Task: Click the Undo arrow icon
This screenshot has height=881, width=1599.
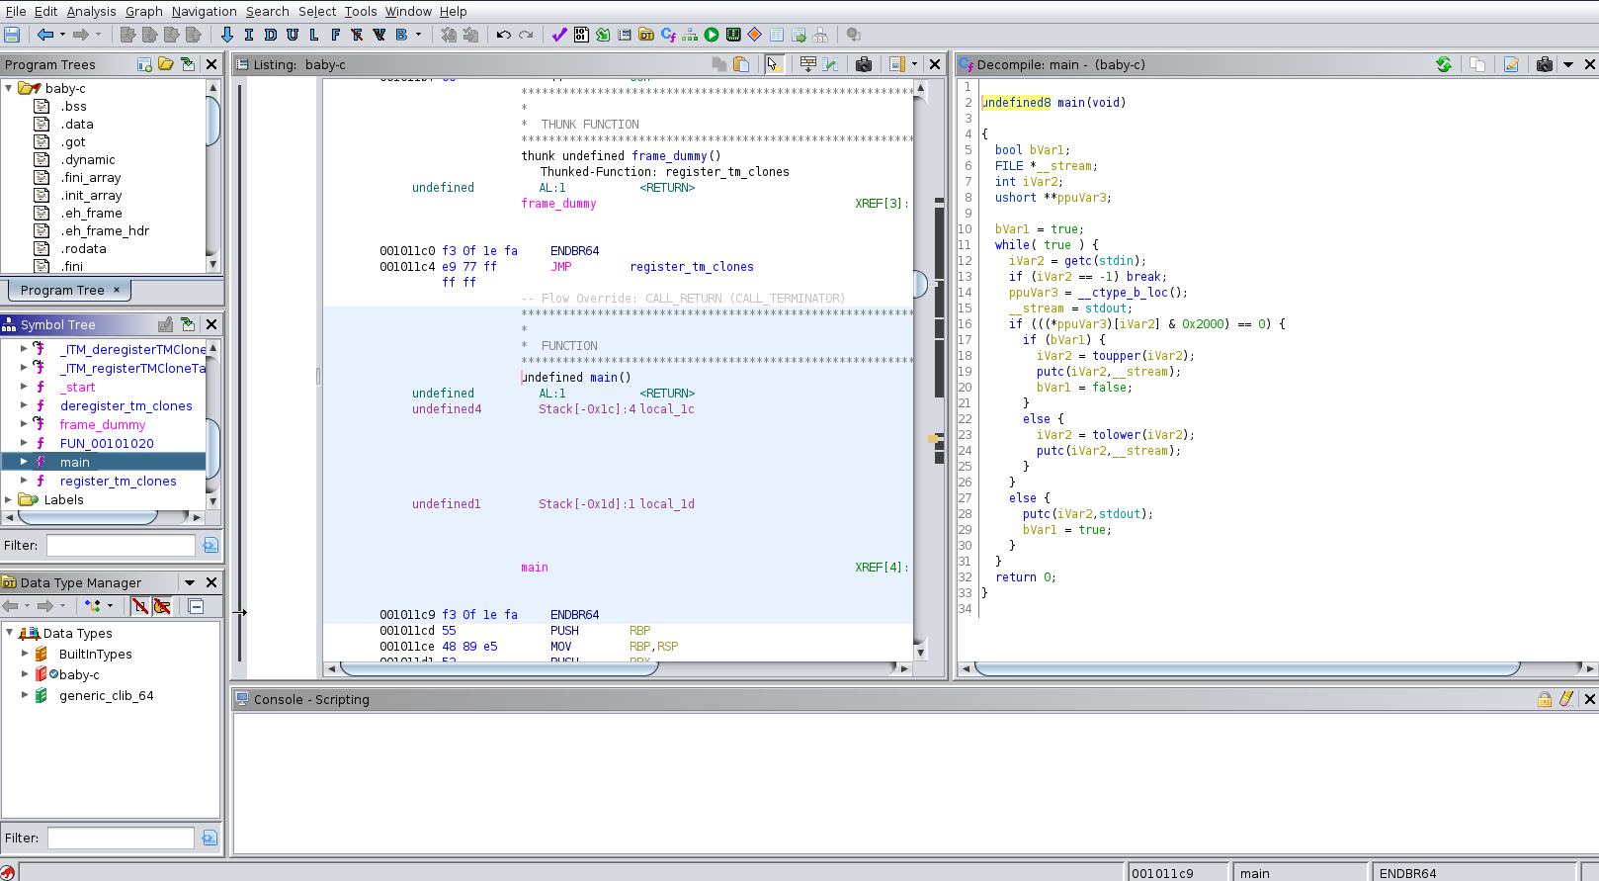Action: click(x=503, y=35)
